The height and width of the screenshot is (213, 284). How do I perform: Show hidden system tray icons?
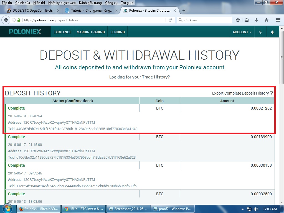click(242, 209)
